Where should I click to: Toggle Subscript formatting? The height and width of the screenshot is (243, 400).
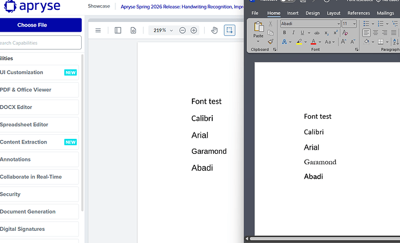click(x=326, y=33)
